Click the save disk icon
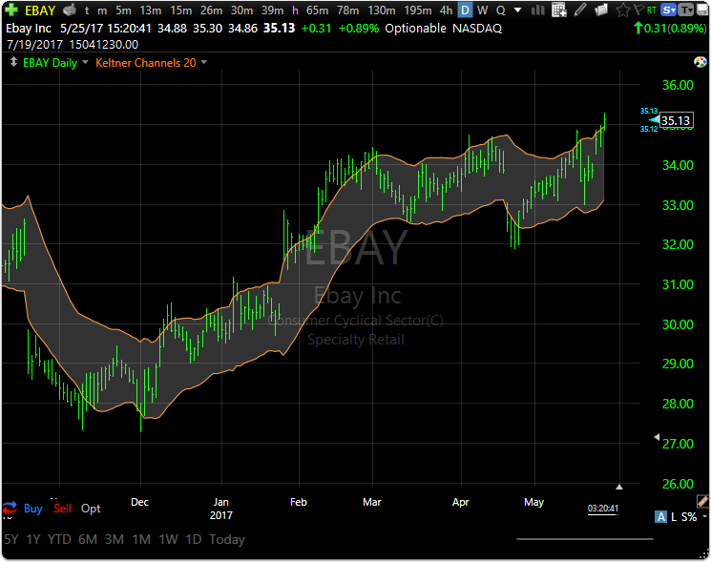Viewport: 711px width, 562px height. tap(701, 10)
